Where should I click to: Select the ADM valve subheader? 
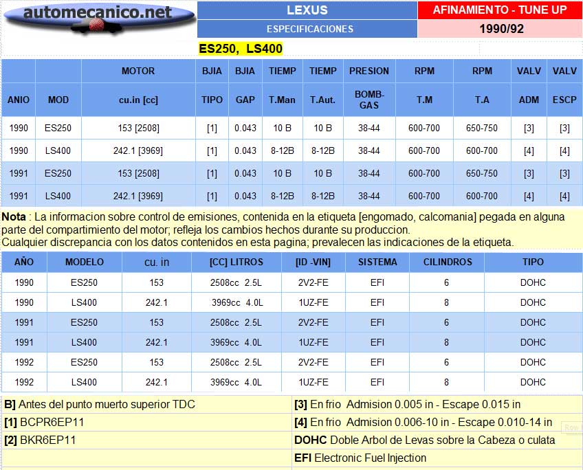pyautogui.click(x=529, y=100)
